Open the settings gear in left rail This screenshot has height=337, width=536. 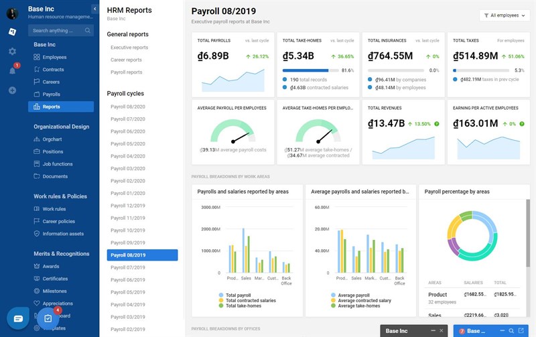coord(12,52)
